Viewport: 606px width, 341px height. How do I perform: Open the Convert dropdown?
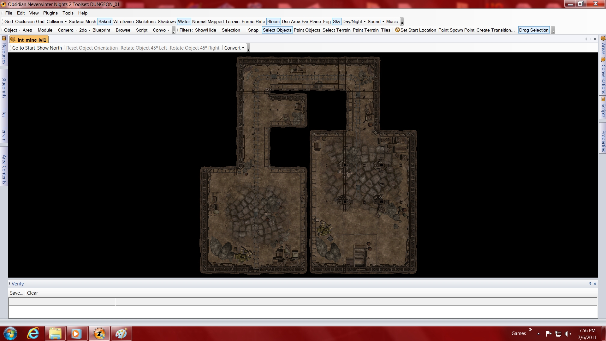click(x=234, y=48)
